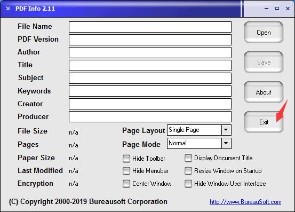Click the Last Modified label
The image size is (295, 212).
[x=40, y=170]
